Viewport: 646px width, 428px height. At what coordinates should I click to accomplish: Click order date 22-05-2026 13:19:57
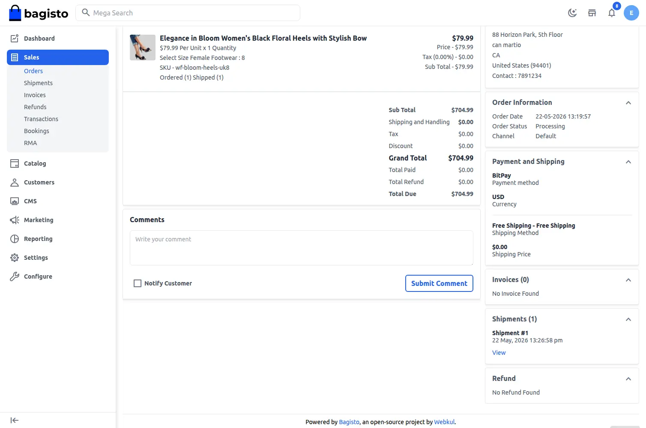563,116
